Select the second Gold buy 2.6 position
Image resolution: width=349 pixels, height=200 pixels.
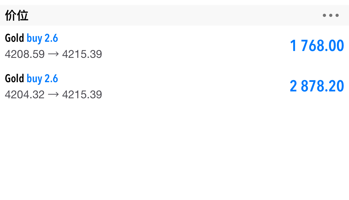(174, 86)
